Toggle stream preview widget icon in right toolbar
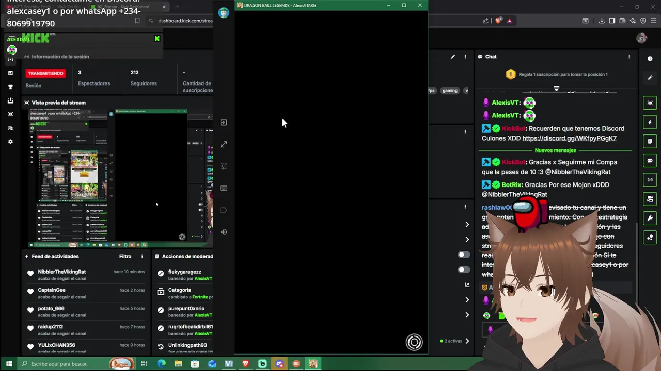 (x=650, y=103)
